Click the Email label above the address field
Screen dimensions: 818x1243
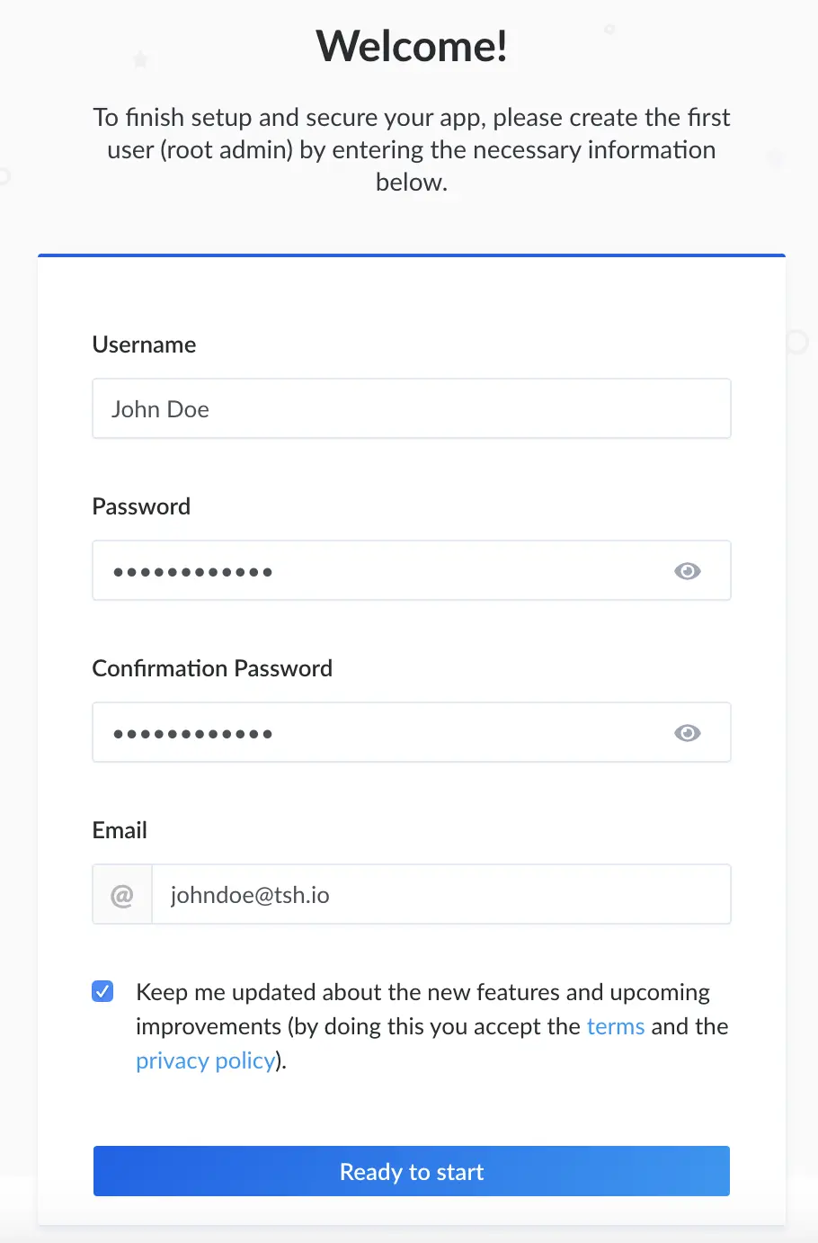point(119,830)
